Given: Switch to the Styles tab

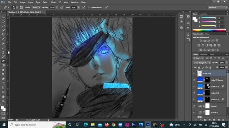Looking at the screenshot, I should point(208,34).
